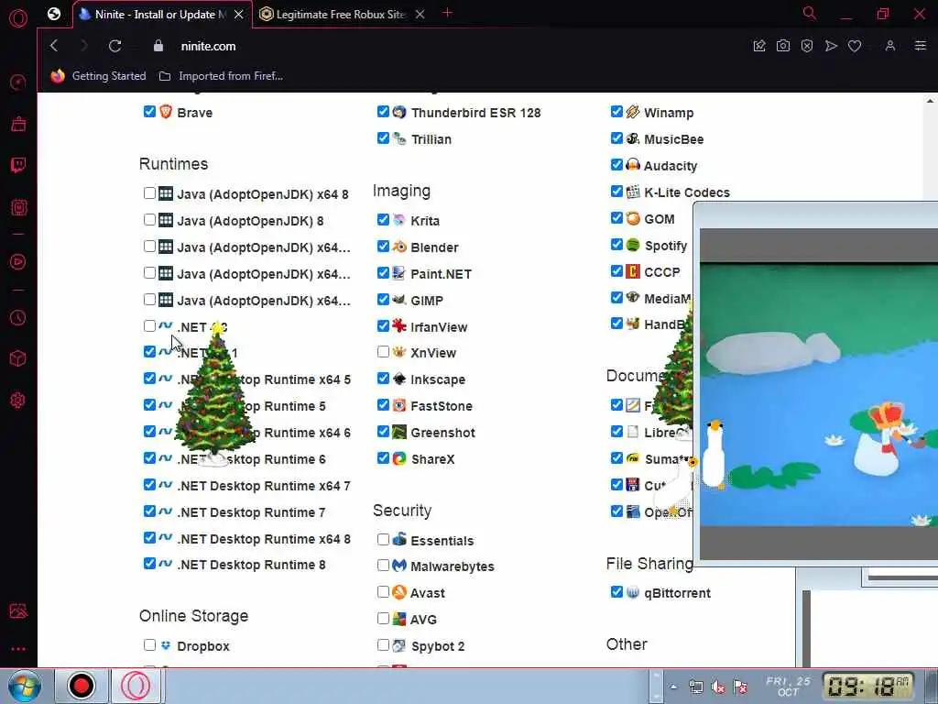Check the Essentials checkbox
Screen dimensions: 938x704
point(384,539)
